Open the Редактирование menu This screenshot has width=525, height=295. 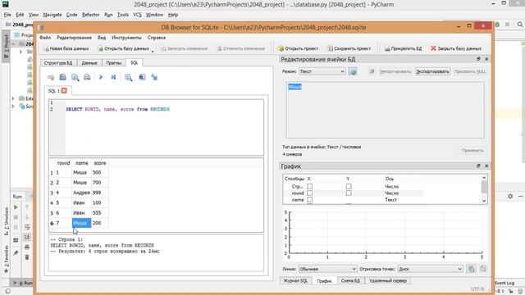pos(74,38)
